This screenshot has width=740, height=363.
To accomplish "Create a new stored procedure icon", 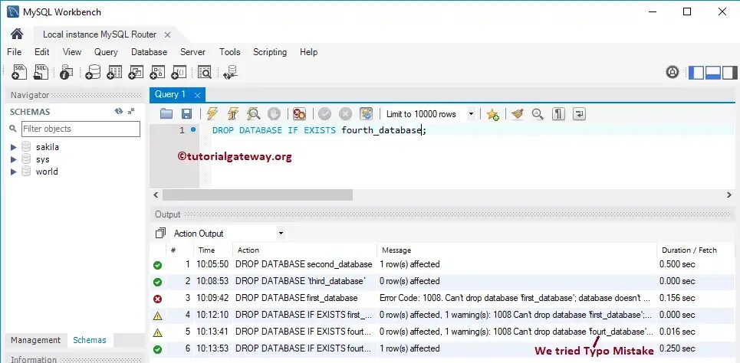I will (157, 72).
